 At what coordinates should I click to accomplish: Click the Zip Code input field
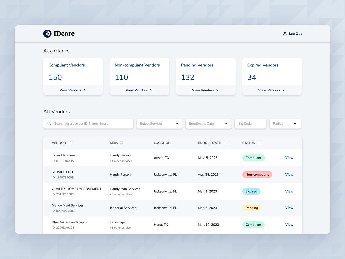[x=251, y=124]
